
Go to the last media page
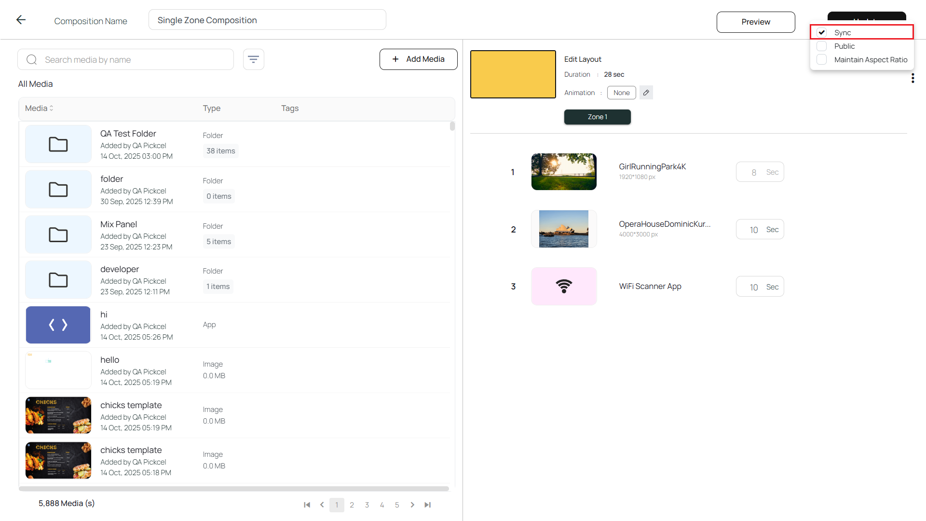click(427, 505)
